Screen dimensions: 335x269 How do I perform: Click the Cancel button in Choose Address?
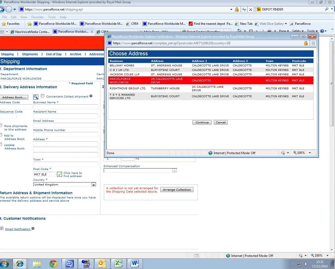pyautogui.click(x=221, y=123)
